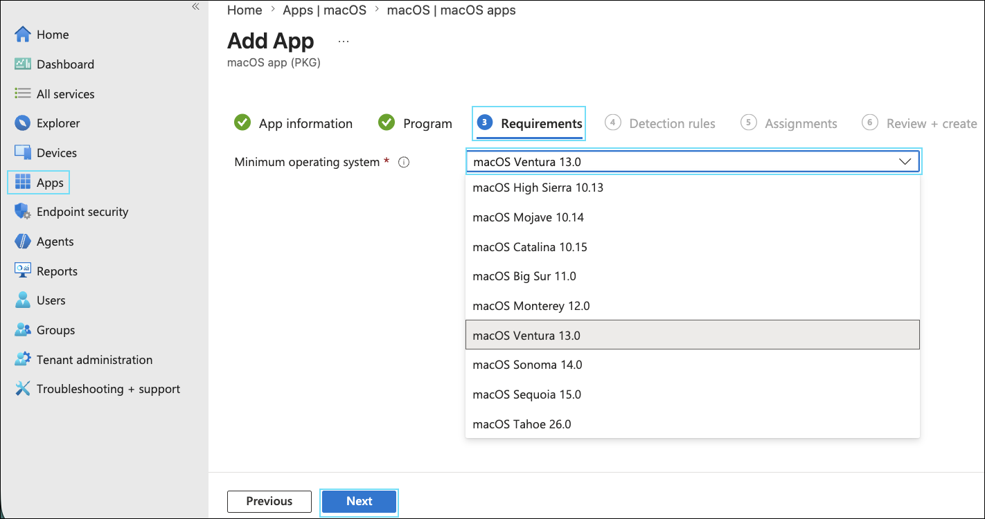Click the Users person icon
This screenshot has height=519, width=985.
coord(23,300)
